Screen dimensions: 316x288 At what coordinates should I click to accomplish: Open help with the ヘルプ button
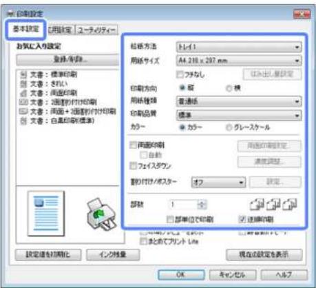coord(284,275)
